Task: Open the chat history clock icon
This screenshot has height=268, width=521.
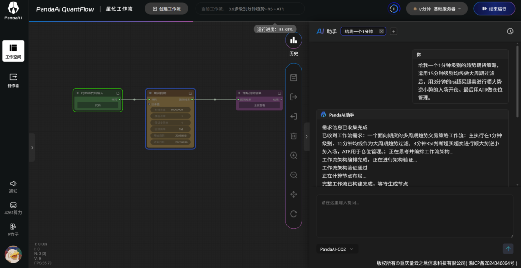Action: click(x=510, y=31)
